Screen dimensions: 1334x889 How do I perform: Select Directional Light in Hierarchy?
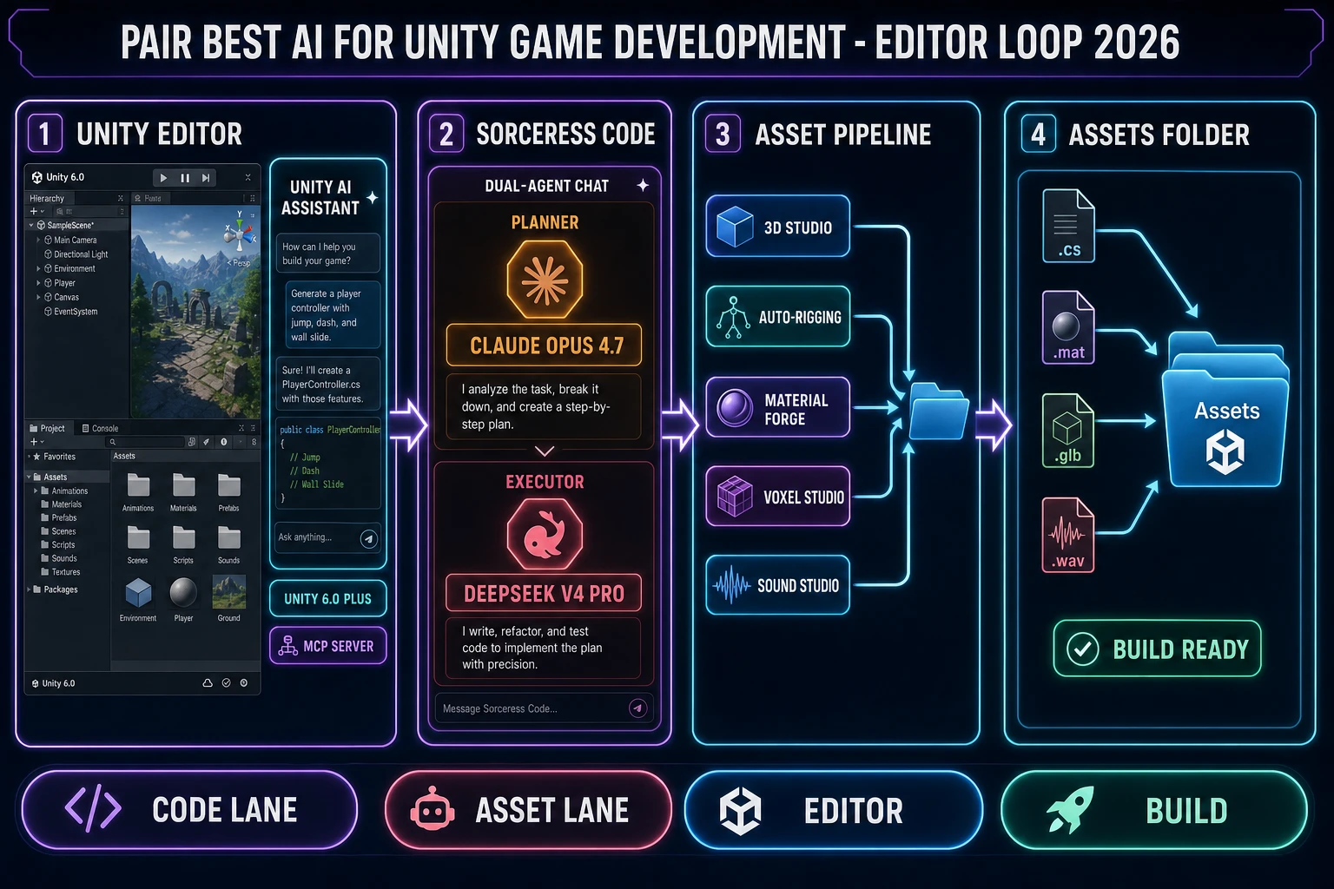tap(76, 254)
